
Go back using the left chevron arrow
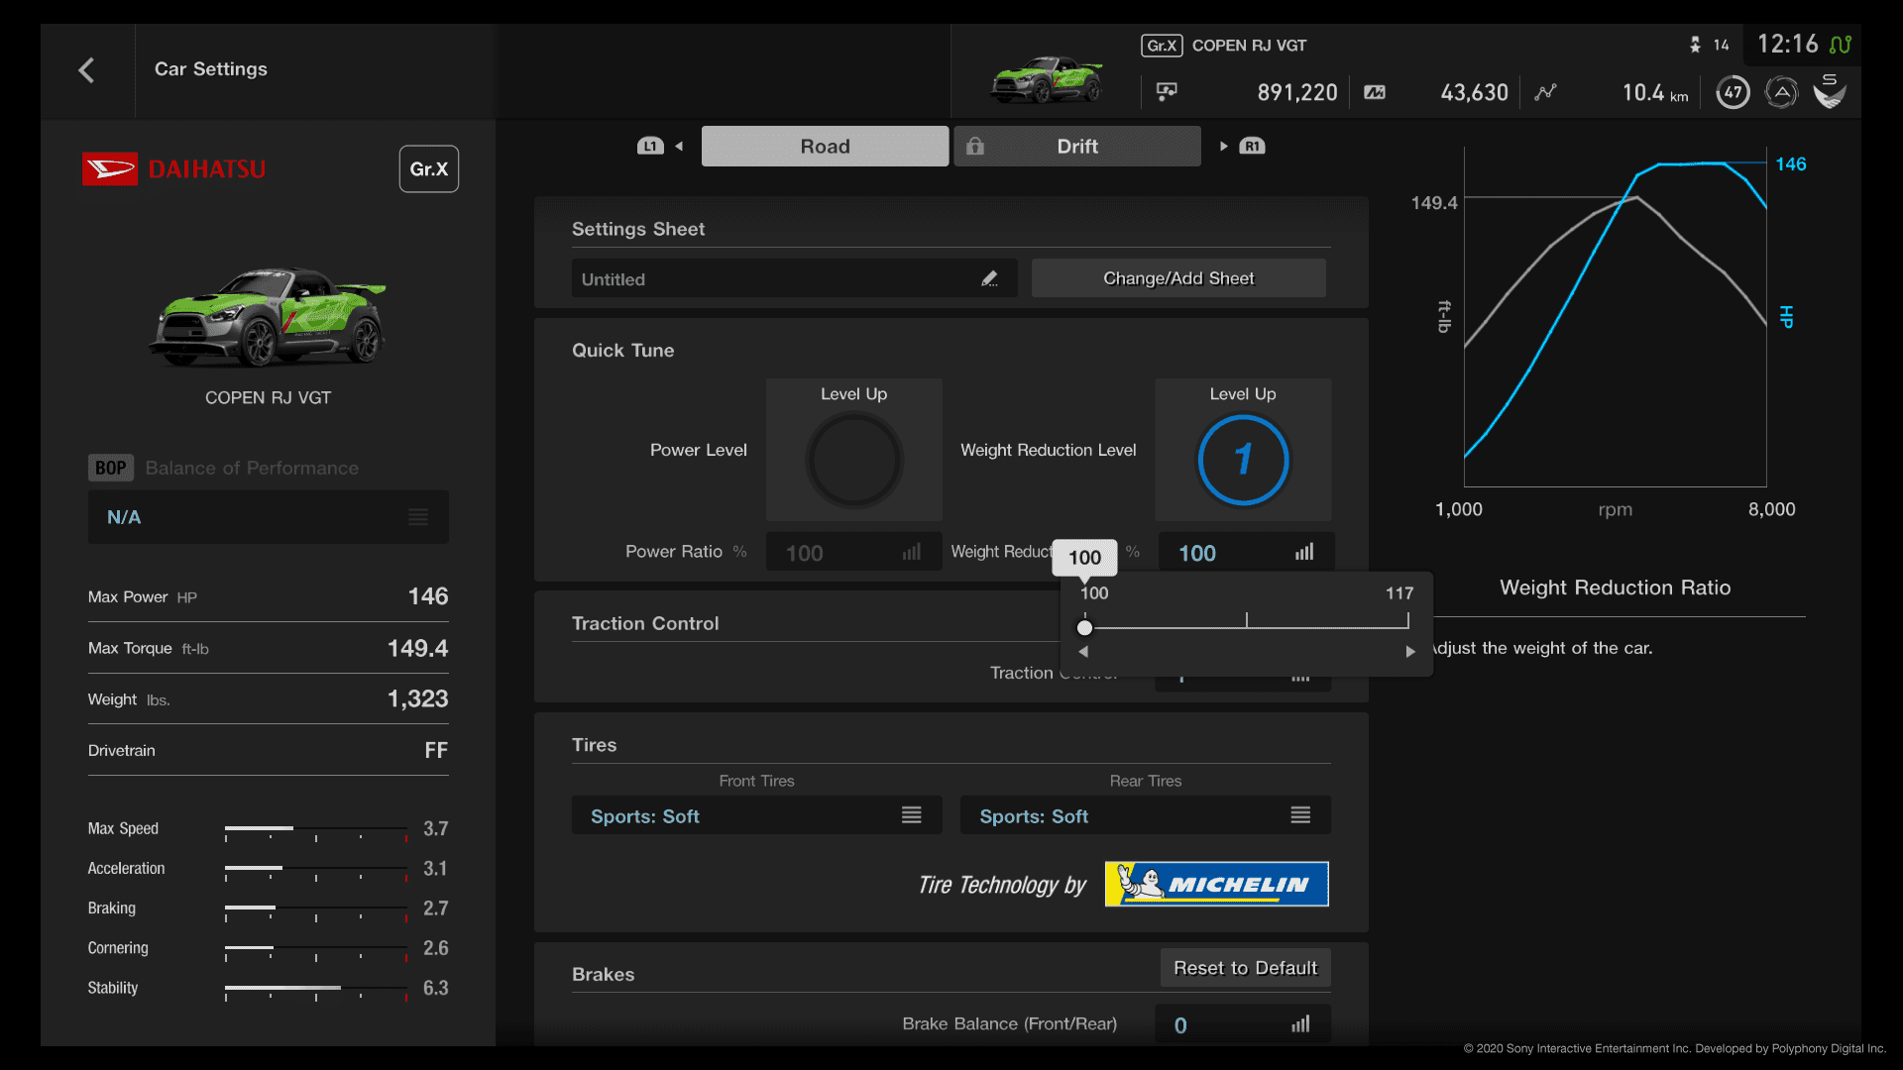(x=86, y=70)
